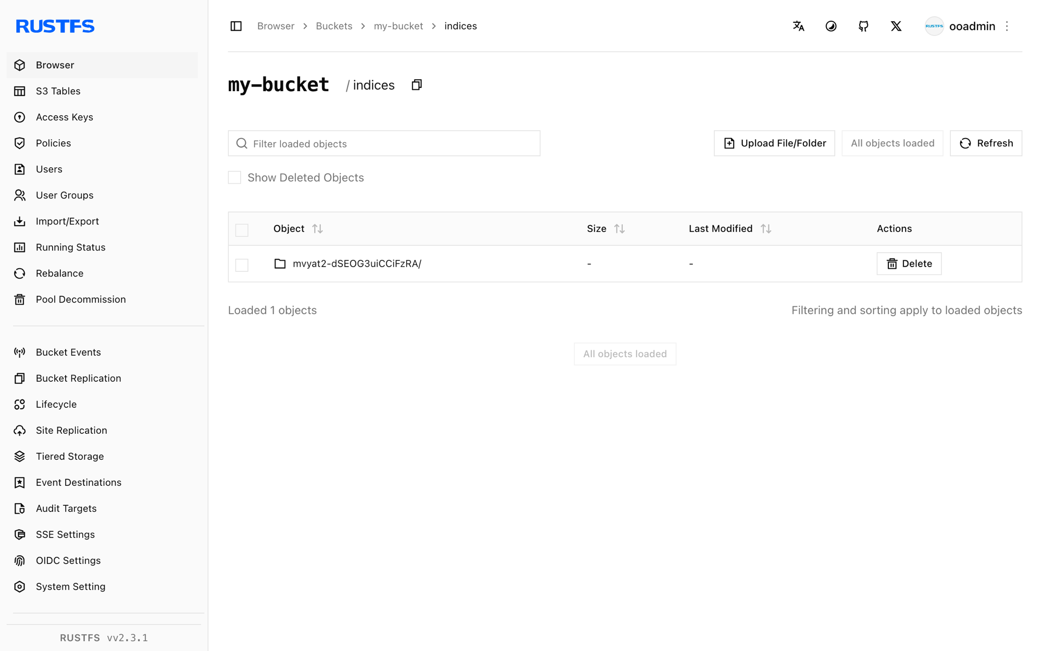Open the X (Twitter) icon link
Viewport: 1042px width, 651px height.
click(x=896, y=26)
